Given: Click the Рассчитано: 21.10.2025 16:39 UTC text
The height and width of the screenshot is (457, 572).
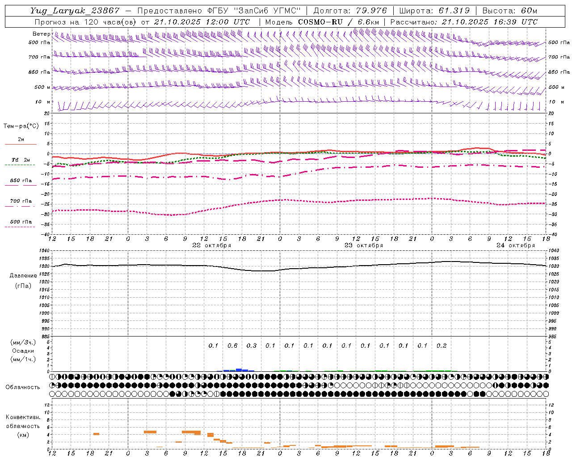Looking at the screenshot, I should 464,22.
